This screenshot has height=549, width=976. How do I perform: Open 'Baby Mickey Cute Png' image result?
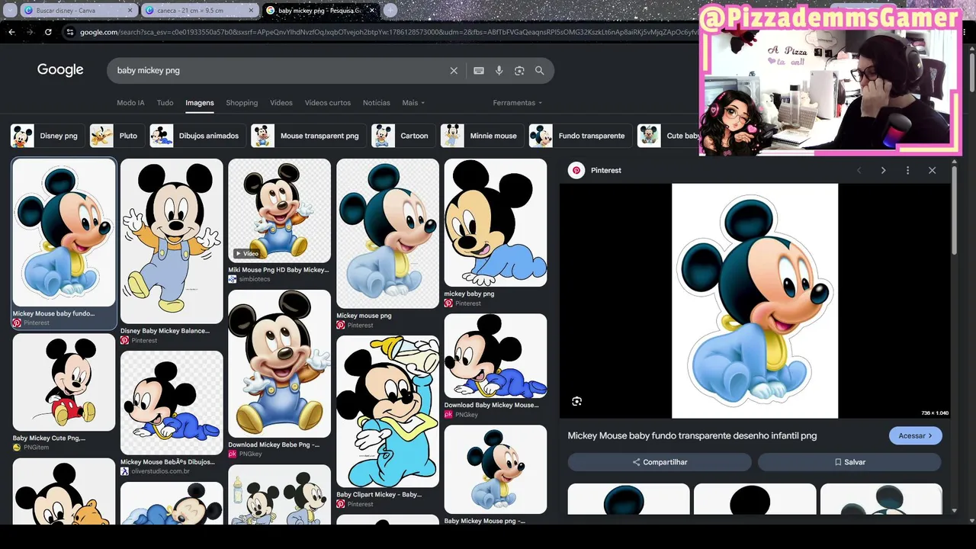[x=64, y=382]
